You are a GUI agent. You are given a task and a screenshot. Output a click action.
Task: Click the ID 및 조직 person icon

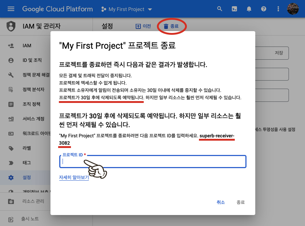tap(11, 60)
